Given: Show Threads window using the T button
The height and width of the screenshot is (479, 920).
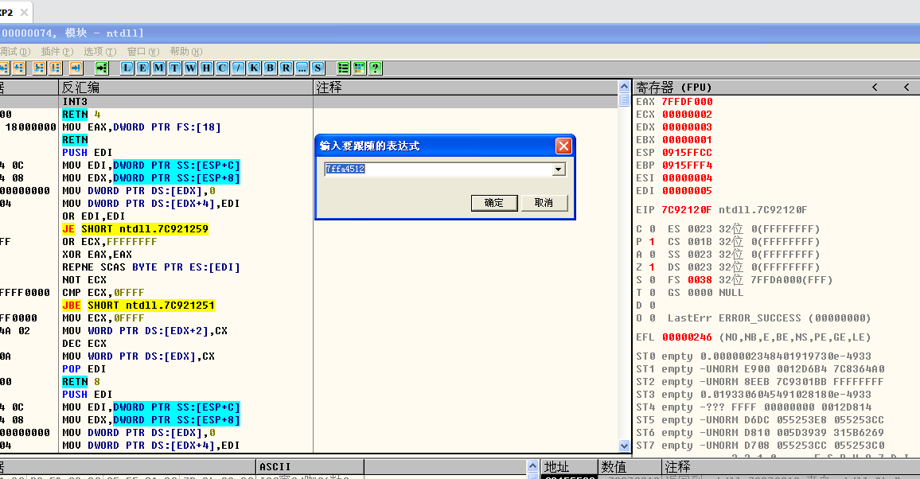Looking at the screenshot, I should pos(174,68).
